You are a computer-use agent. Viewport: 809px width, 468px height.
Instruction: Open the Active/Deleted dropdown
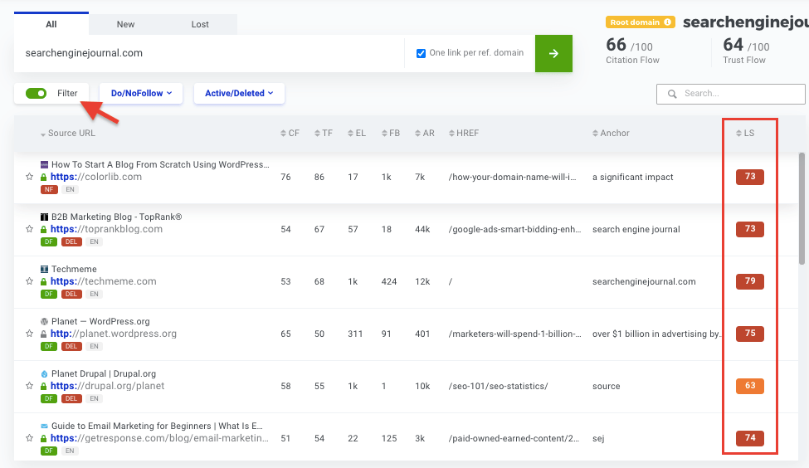[239, 94]
